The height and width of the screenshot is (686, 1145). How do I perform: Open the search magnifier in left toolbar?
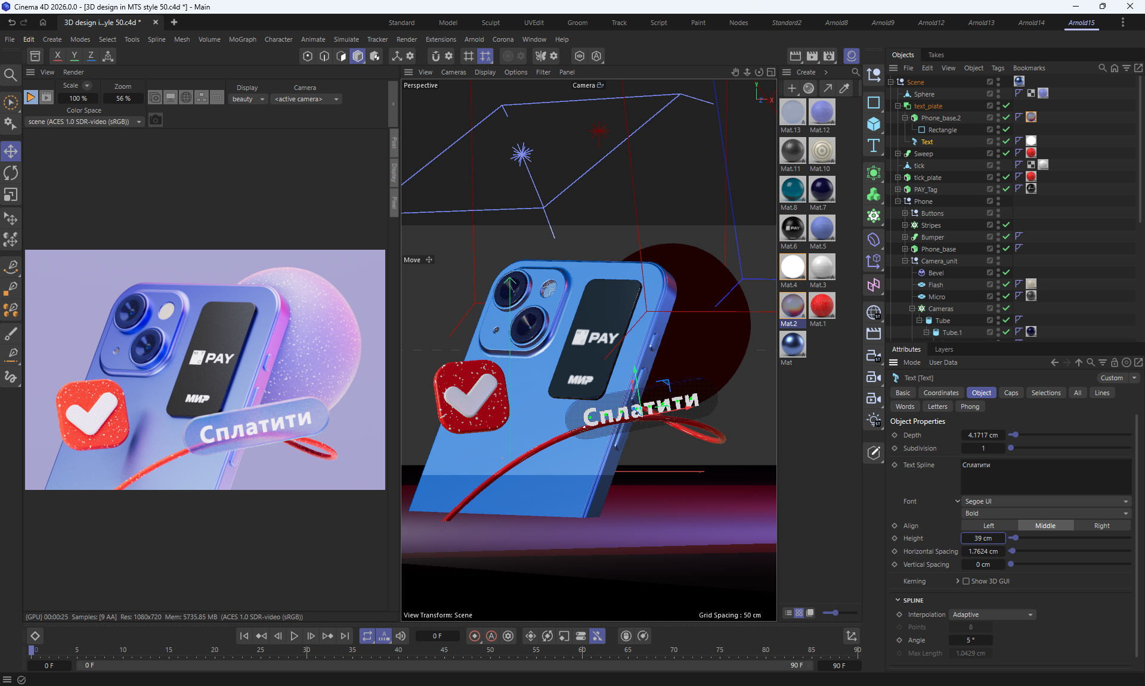[x=10, y=75]
